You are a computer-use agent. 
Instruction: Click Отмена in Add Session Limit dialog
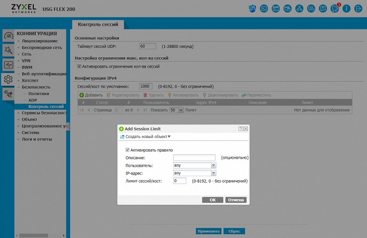point(236,200)
